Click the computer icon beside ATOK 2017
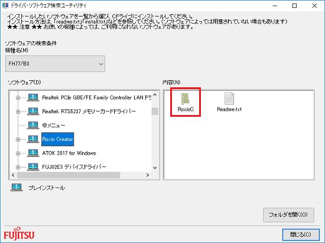Screen dimensions: 325x243 pos(33,153)
